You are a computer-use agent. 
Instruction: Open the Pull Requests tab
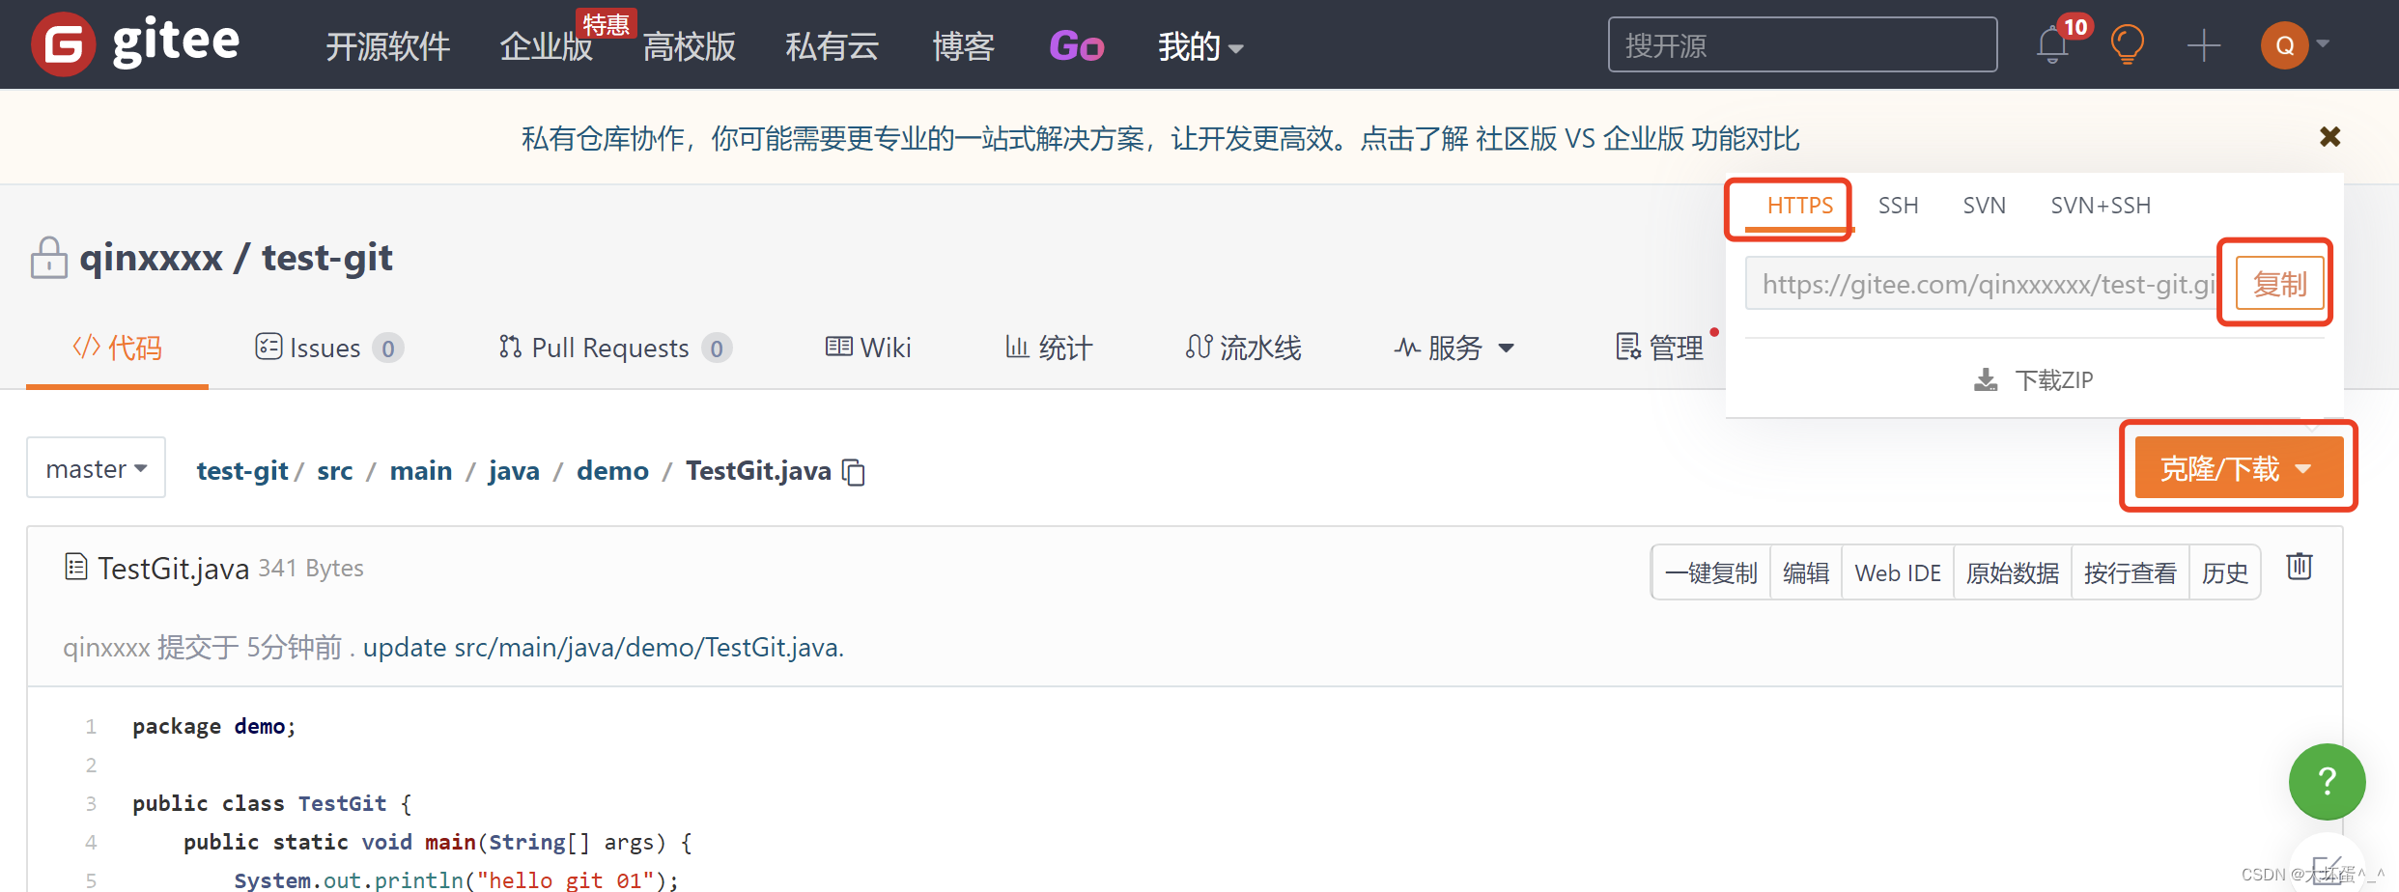pos(615,348)
